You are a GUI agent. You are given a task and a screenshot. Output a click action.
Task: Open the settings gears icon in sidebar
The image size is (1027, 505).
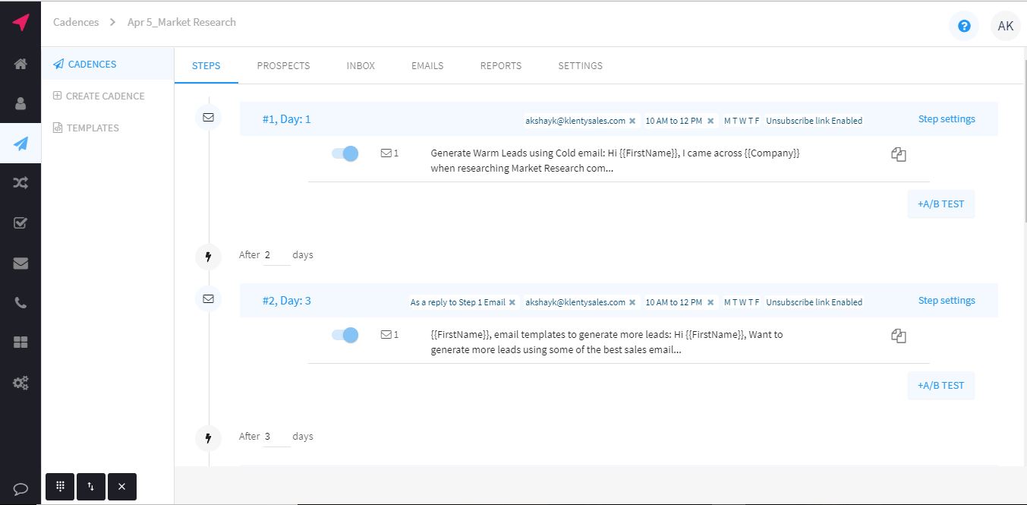[20, 383]
